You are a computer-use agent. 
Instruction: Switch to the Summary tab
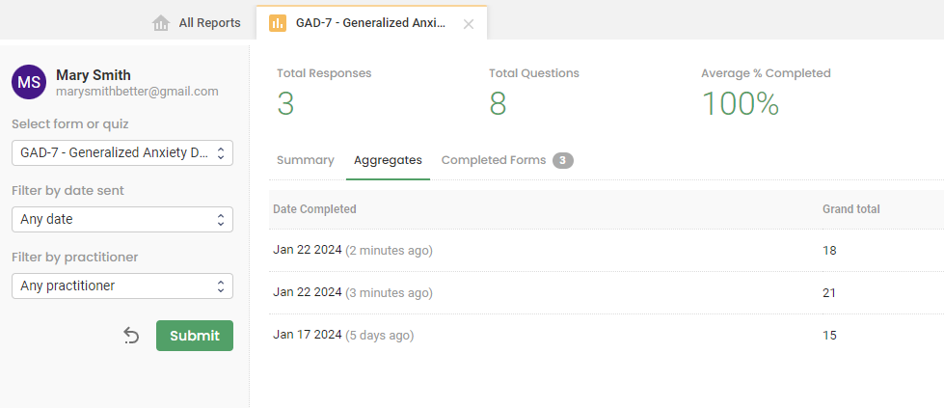pos(305,160)
